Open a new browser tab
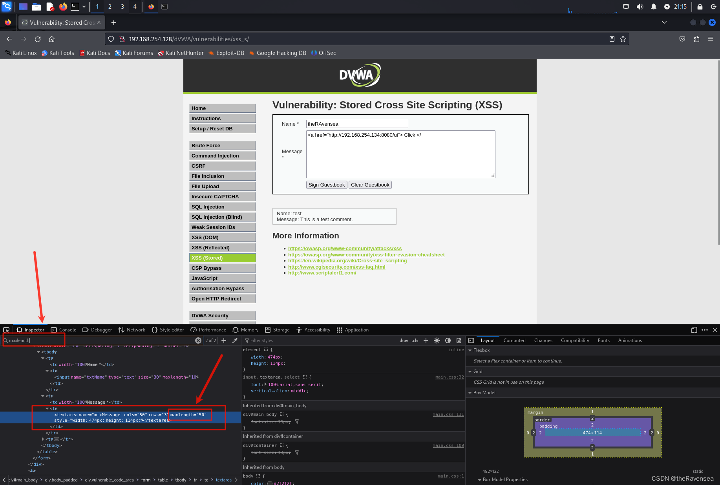The image size is (720, 485). pos(113,23)
